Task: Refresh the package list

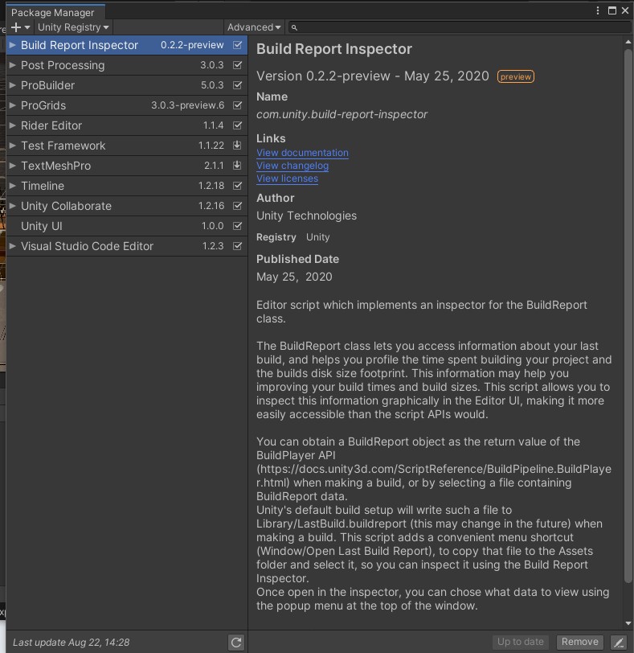Action: [x=236, y=643]
